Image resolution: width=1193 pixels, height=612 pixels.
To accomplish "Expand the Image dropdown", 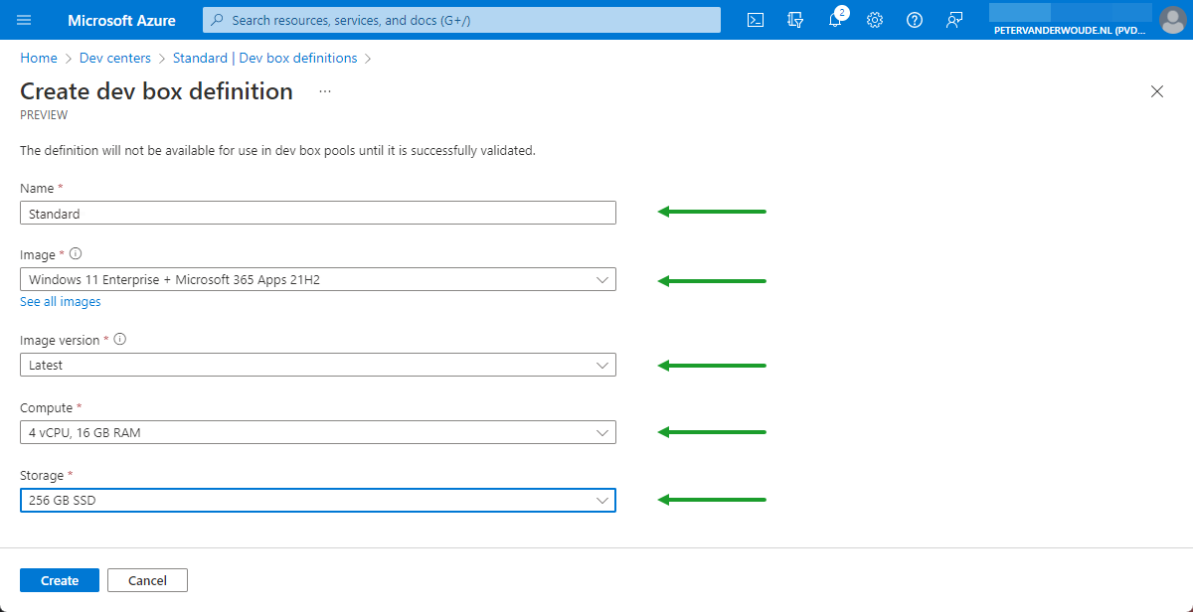I will coord(317,280).
